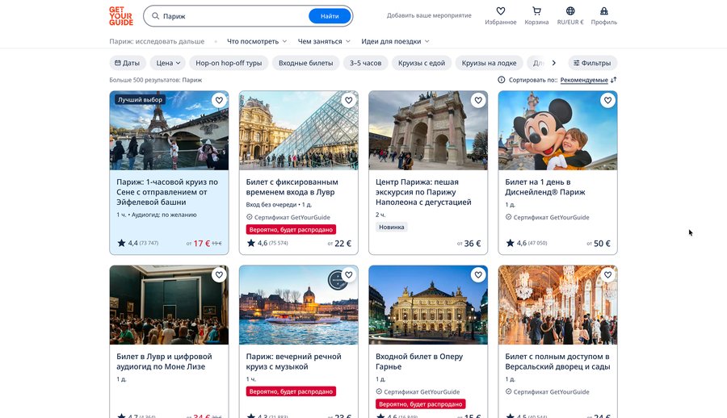Open Избранное wishlist heart icon
The width and height of the screenshot is (727, 418).
[x=500, y=11]
